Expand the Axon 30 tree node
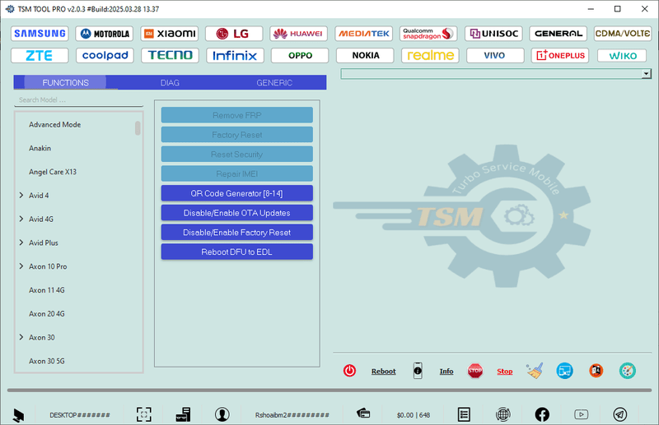 tap(21, 337)
